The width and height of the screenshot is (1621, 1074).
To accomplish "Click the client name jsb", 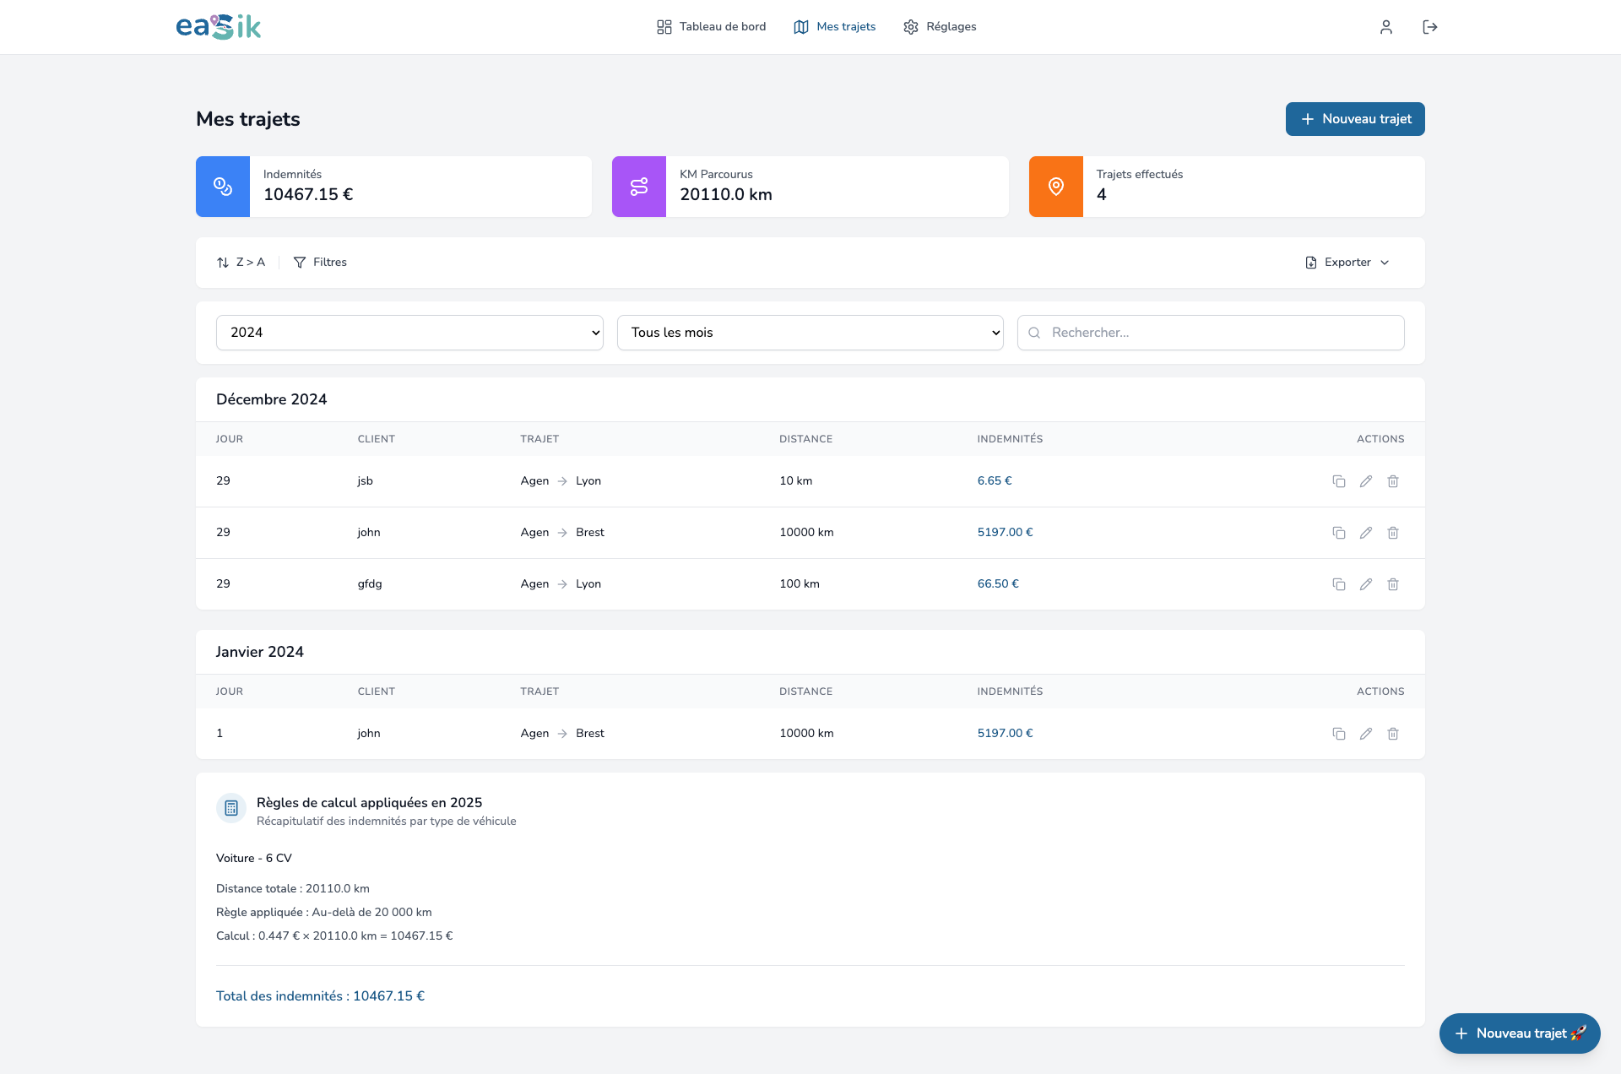I will [365, 481].
